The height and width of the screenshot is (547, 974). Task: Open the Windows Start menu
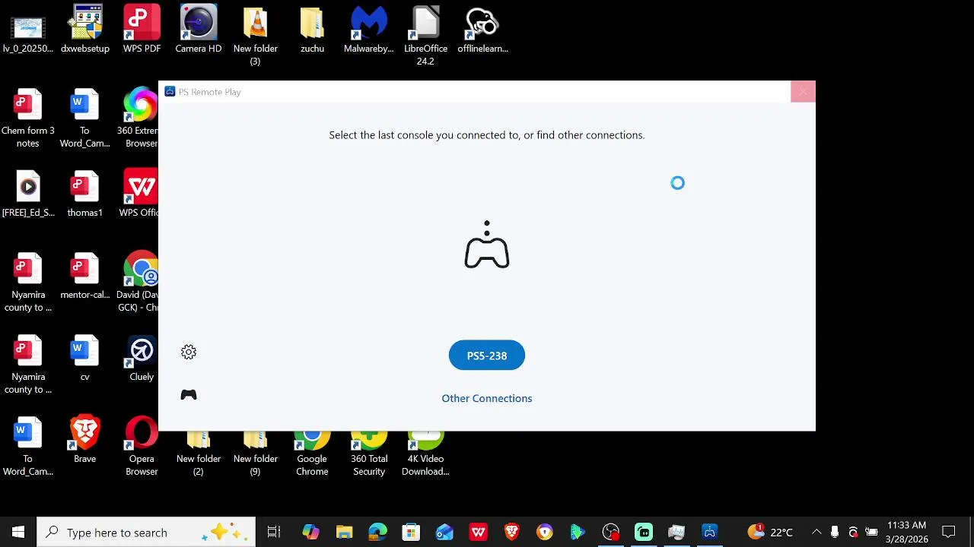pos(18,532)
